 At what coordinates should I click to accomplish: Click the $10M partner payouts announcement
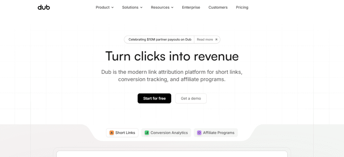click(160, 40)
